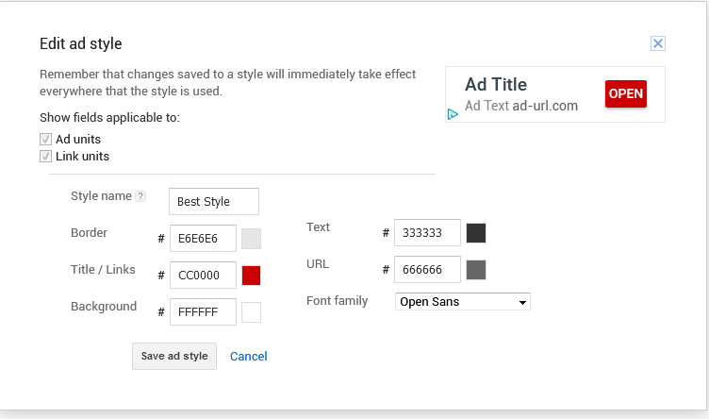Screen dimensions: 709x419
Task: Toggle the Link units checkbox
Action: [45, 157]
